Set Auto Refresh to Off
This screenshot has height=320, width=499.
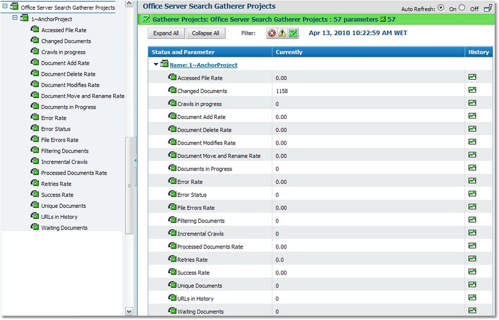[x=462, y=7]
